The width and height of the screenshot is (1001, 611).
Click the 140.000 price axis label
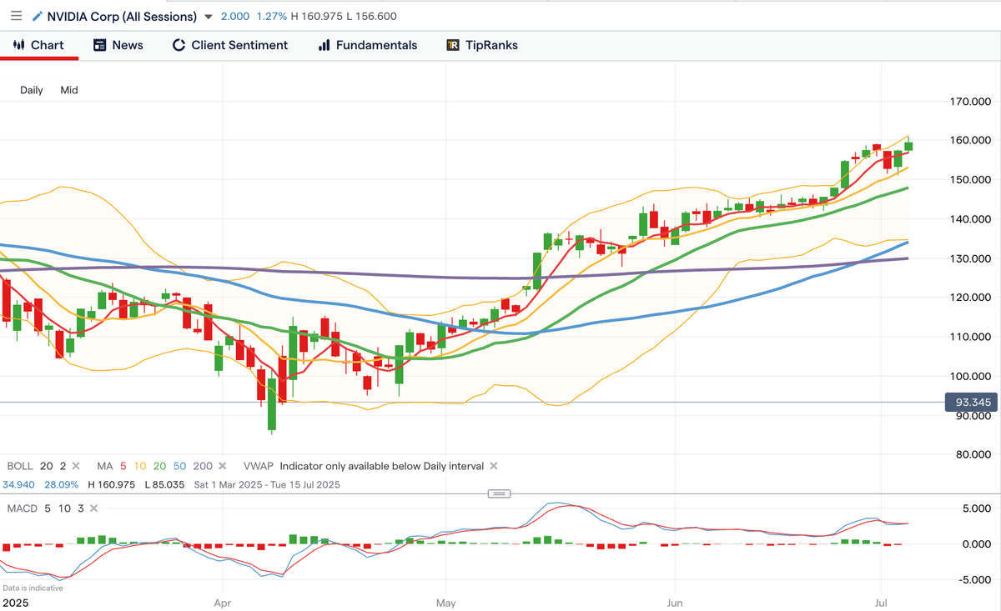pyautogui.click(x=970, y=218)
